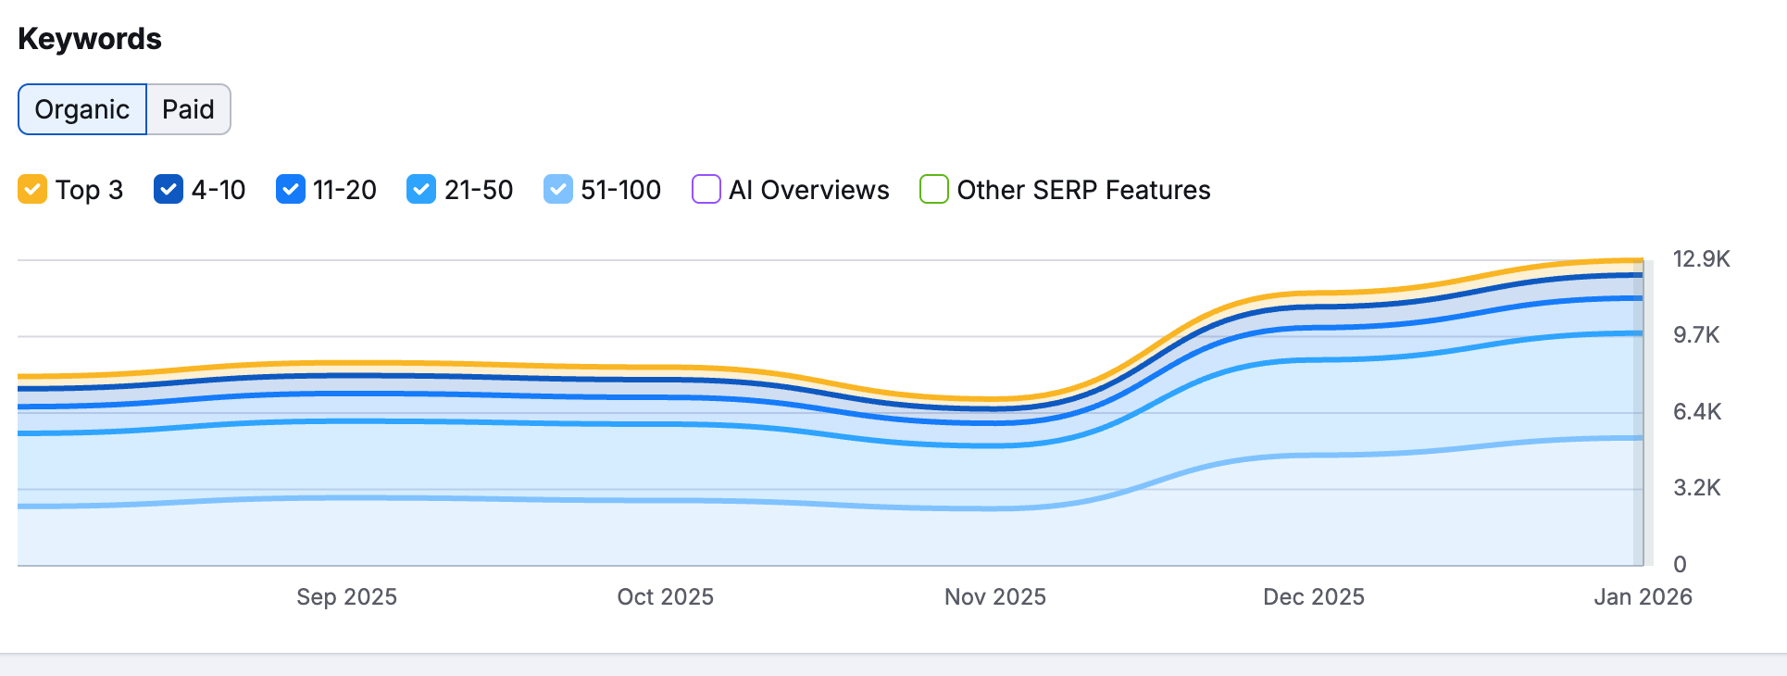Image resolution: width=1787 pixels, height=676 pixels.
Task: Hide the 51-100 positions series
Action: [558, 189]
